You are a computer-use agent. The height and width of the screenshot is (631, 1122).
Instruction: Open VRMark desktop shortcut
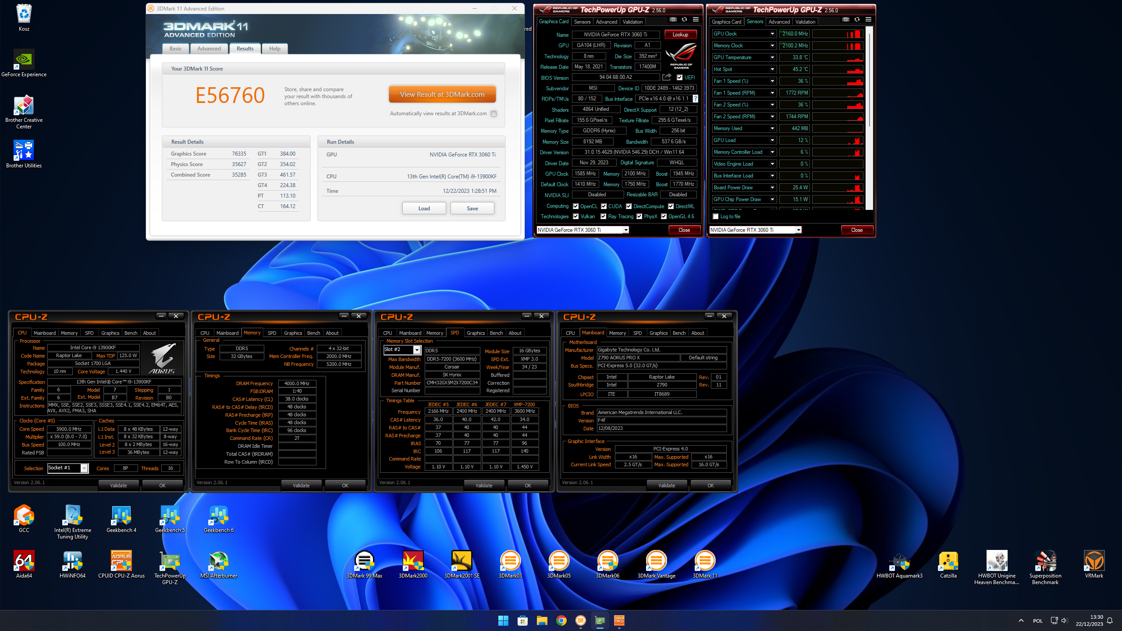1094,564
